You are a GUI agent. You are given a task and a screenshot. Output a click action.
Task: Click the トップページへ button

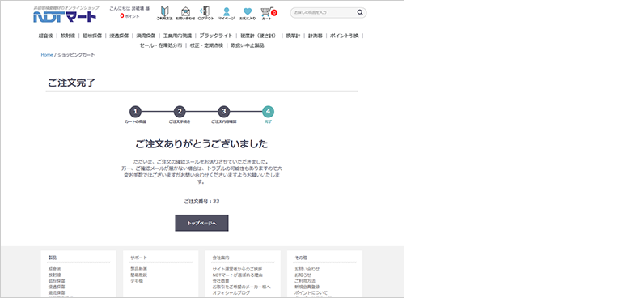click(201, 223)
